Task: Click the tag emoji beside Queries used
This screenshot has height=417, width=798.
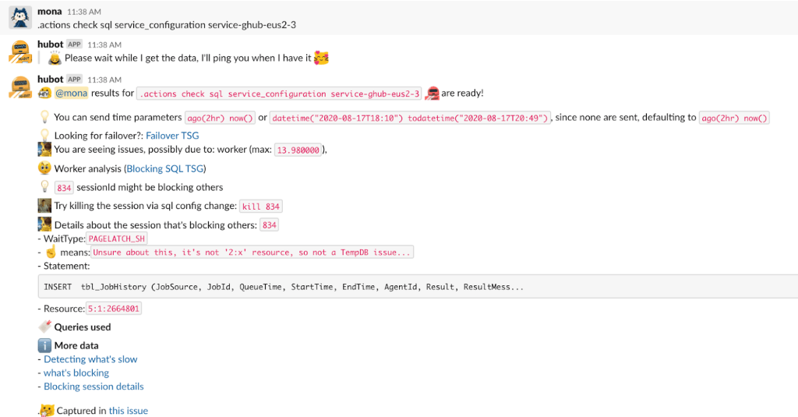Action: point(44,327)
